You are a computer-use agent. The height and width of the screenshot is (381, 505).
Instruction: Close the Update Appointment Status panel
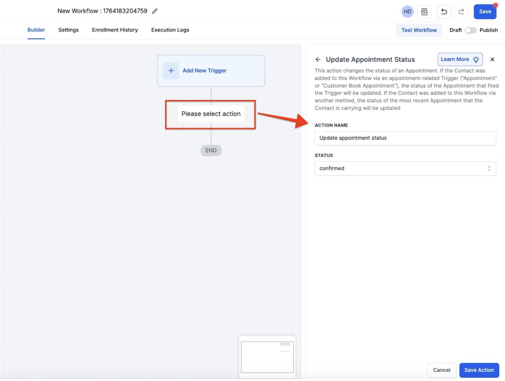tap(492, 59)
